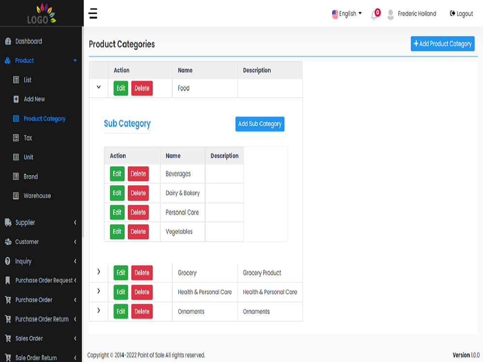Click the Sales Order cart icon
The image size is (483, 362).
coord(8,339)
